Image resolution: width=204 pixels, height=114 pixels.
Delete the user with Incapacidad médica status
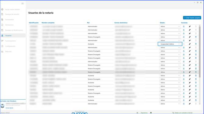196,44
